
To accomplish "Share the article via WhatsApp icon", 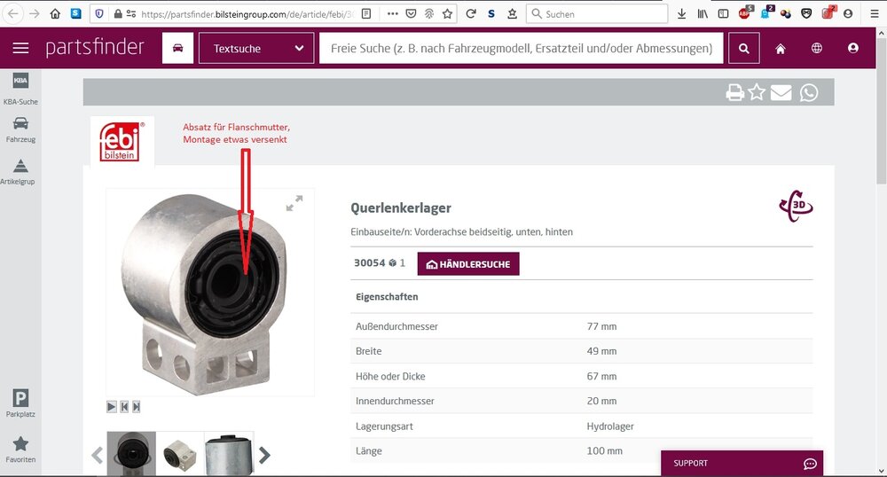I will click(809, 92).
